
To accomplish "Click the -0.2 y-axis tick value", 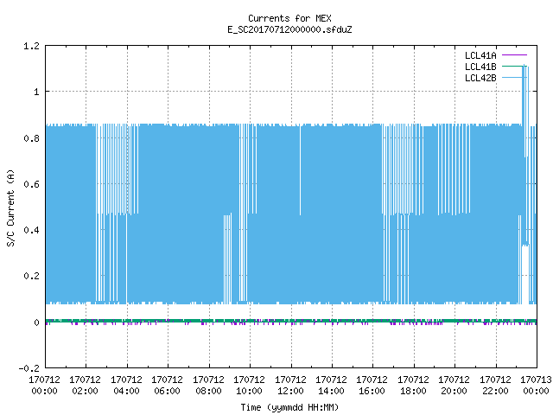I will pos(29,368).
